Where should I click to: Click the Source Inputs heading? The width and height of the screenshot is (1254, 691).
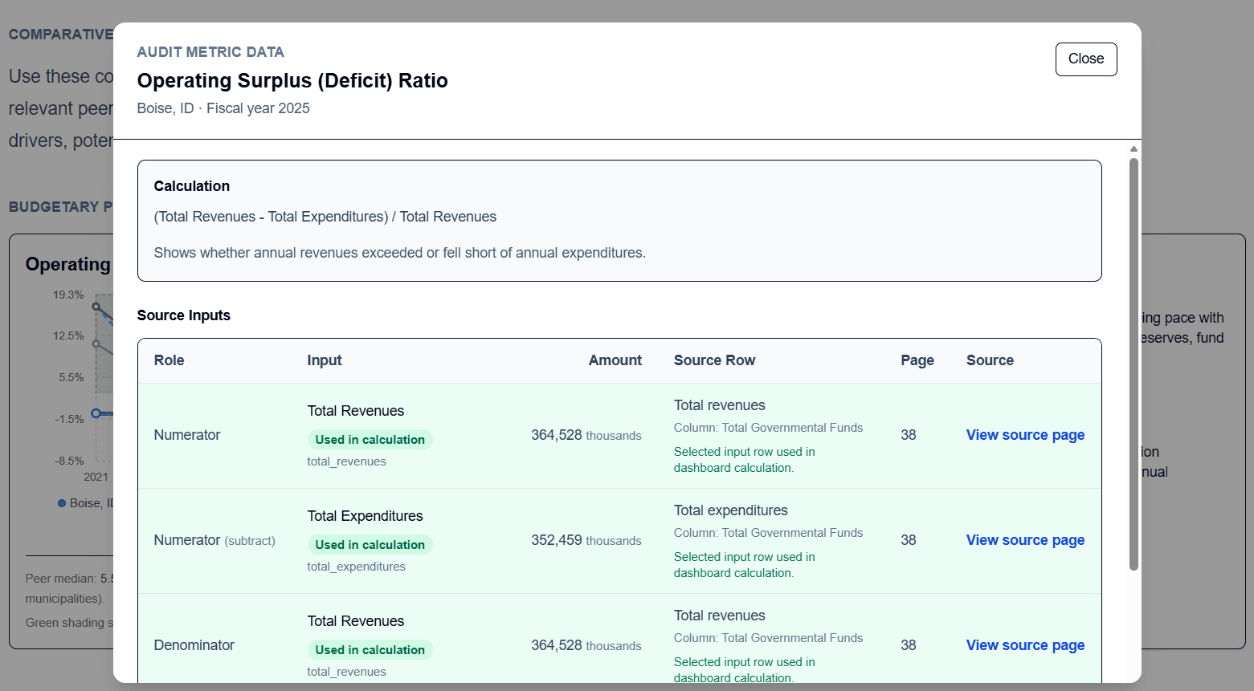pos(183,315)
